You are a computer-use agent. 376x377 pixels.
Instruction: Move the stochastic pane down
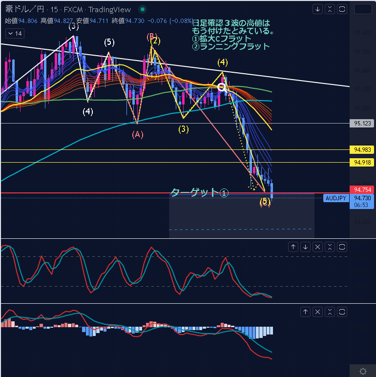coord(306,247)
